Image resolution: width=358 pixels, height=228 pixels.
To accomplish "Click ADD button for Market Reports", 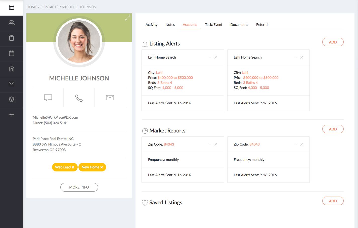I will [x=333, y=129].
